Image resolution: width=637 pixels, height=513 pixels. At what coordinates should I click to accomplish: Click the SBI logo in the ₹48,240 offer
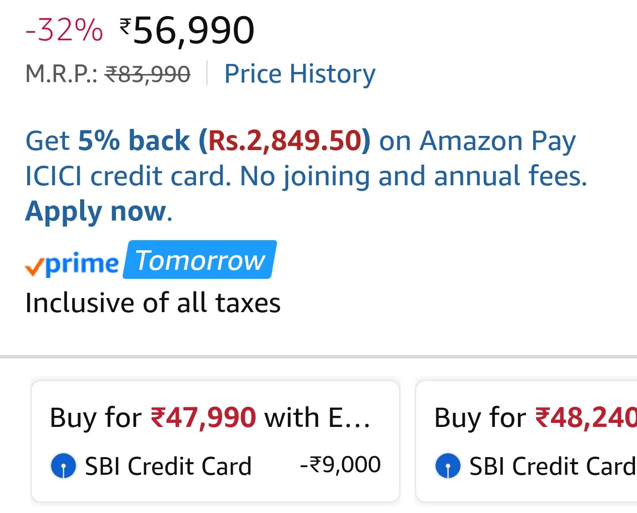[448, 466]
